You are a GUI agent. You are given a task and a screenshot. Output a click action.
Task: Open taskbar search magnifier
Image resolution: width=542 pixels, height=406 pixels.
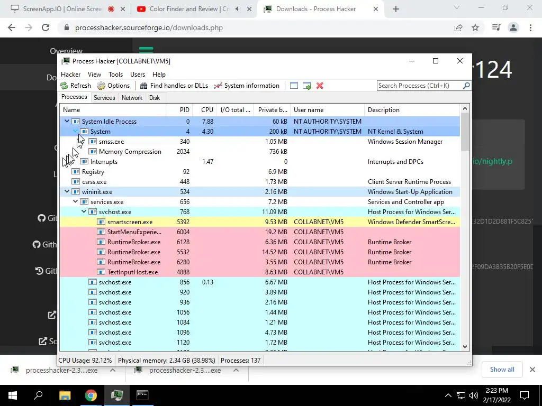(x=38, y=395)
